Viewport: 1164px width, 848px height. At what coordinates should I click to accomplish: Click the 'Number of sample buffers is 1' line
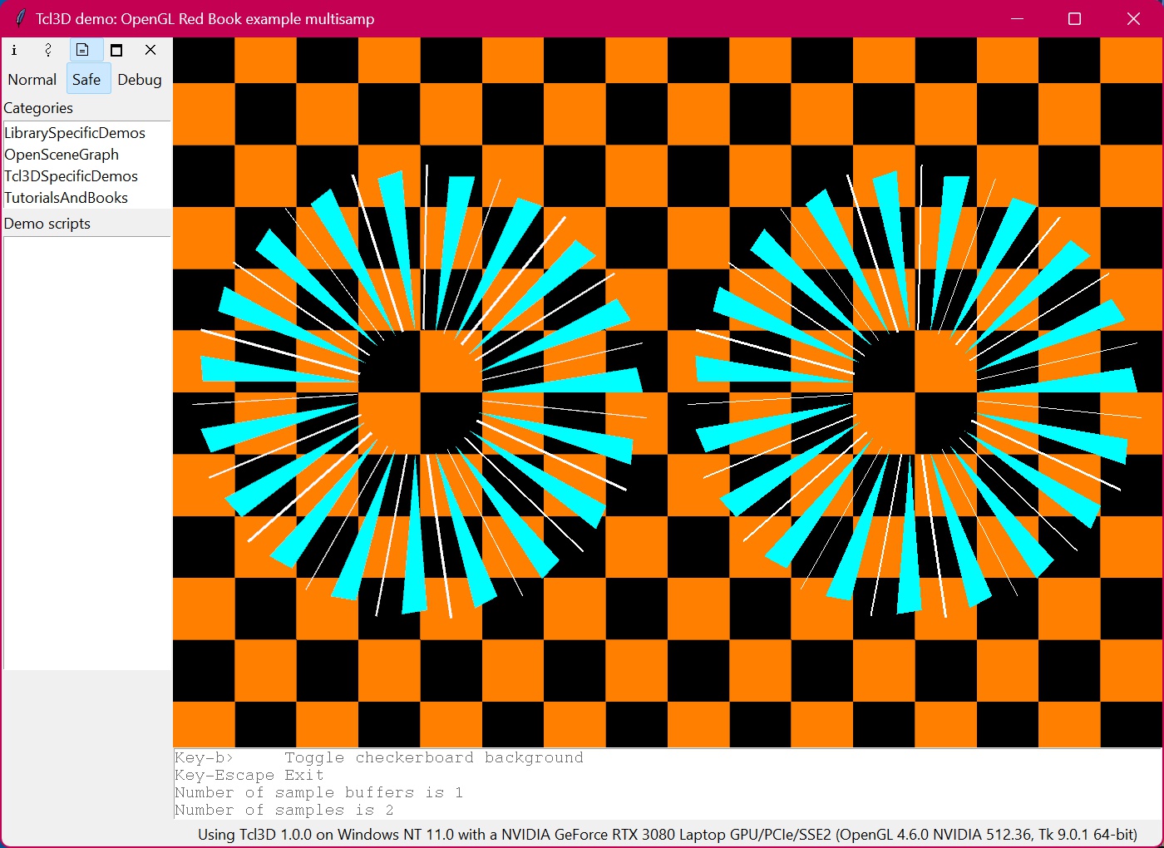click(318, 792)
